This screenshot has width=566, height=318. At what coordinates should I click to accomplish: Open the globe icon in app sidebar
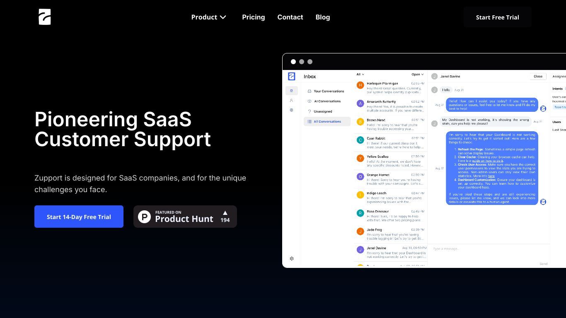pyautogui.click(x=291, y=110)
